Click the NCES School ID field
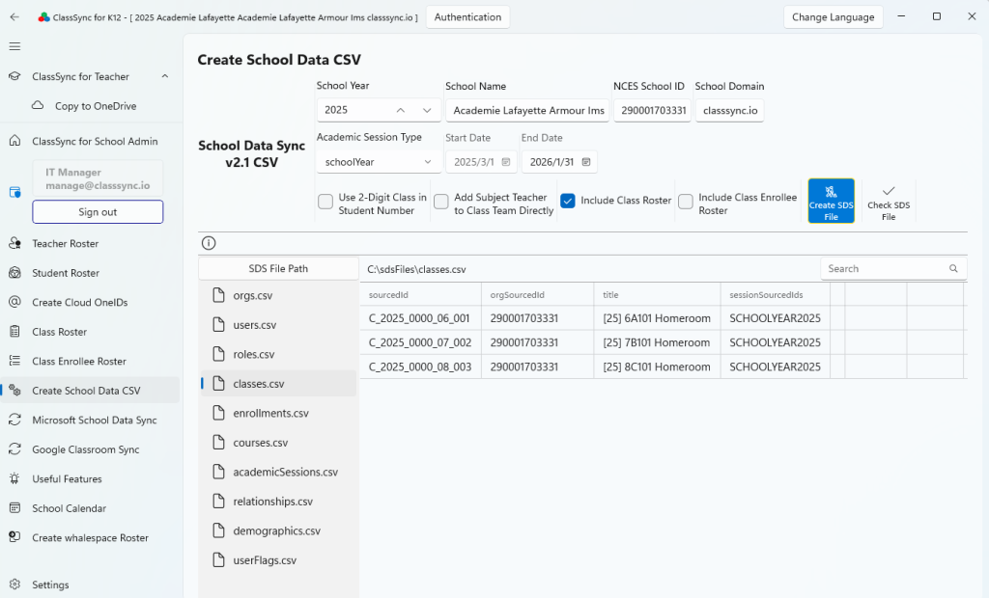This screenshot has height=598, width=989. point(652,110)
